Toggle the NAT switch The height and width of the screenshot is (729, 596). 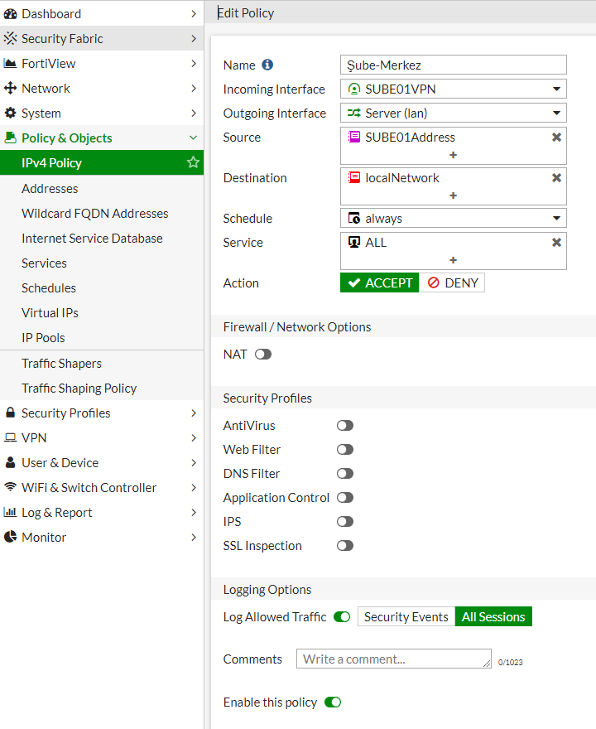click(x=263, y=355)
